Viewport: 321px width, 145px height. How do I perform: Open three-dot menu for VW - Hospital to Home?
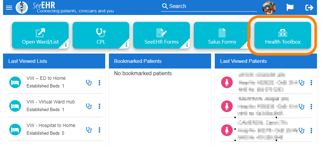pyautogui.click(x=100, y=130)
